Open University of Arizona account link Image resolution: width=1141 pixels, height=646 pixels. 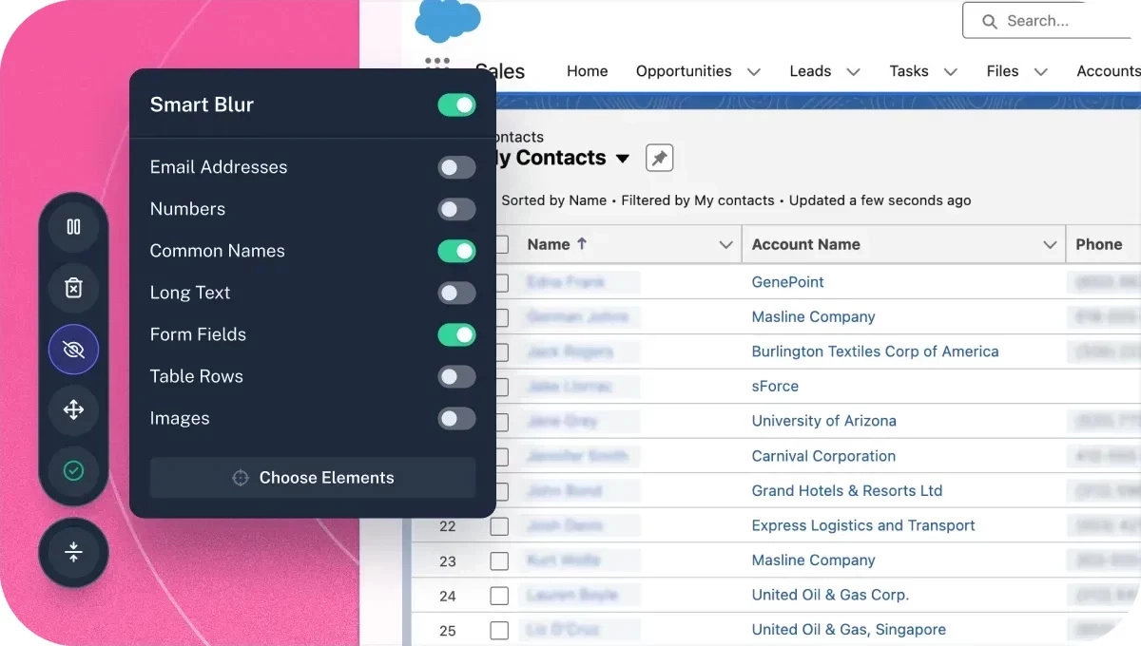[823, 421]
